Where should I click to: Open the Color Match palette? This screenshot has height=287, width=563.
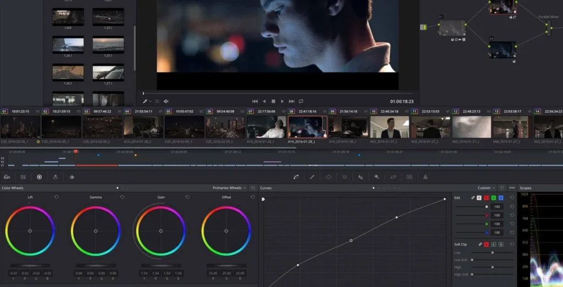pos(23,177)
